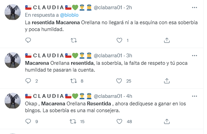The width and height of the screenshot is (207, 134).
Task: Open more options on the 4h tweet
Action: (194, 96)
